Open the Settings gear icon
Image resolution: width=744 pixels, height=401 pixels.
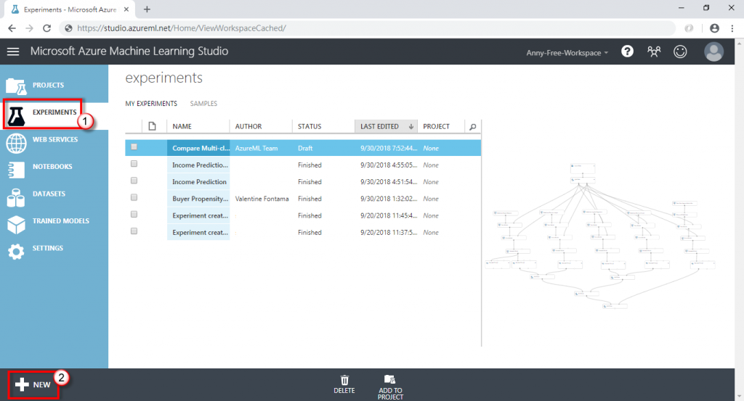[x=16, y=252]
